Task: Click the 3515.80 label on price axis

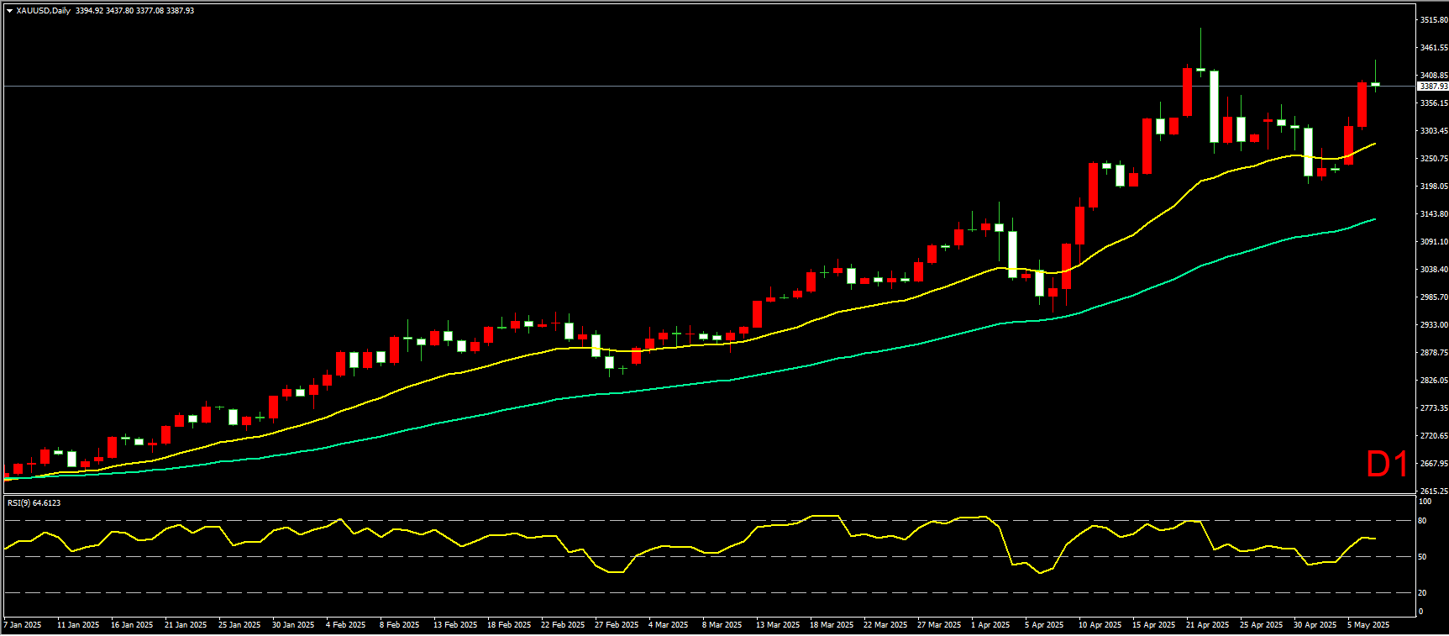Action: point(1433,20)
